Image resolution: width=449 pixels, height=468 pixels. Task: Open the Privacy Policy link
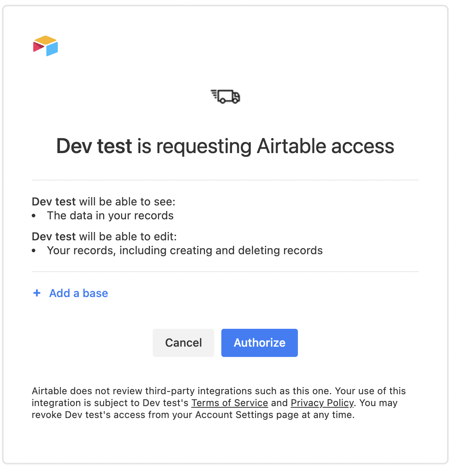(x=322, y=403)
